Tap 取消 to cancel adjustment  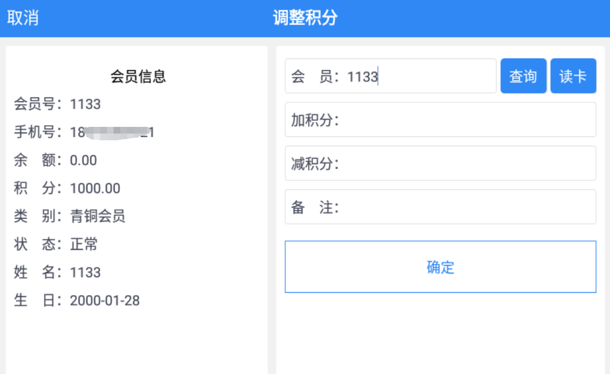pyautogui.click(x=23, y=18)
